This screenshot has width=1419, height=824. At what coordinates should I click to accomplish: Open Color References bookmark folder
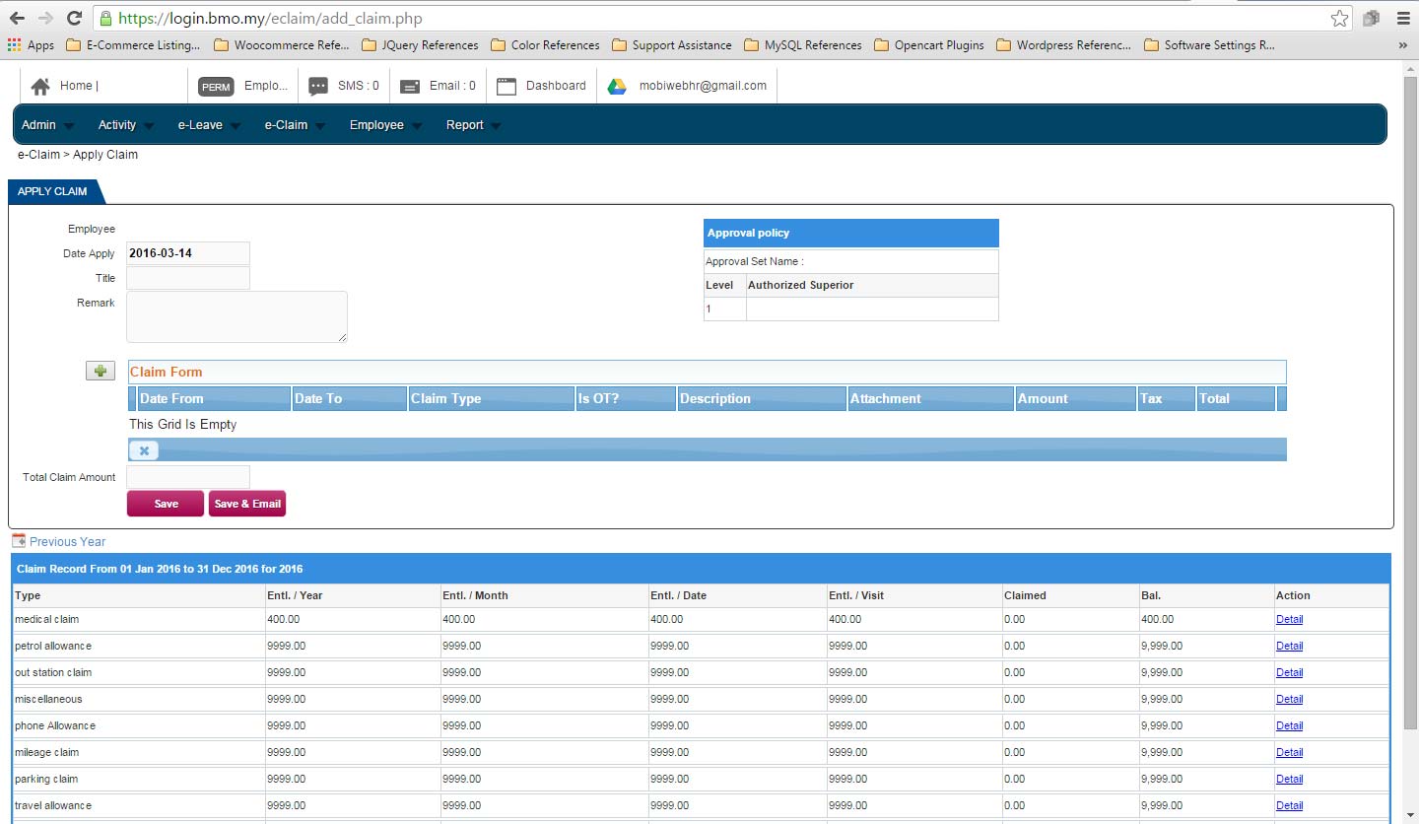tap(545, 45)
